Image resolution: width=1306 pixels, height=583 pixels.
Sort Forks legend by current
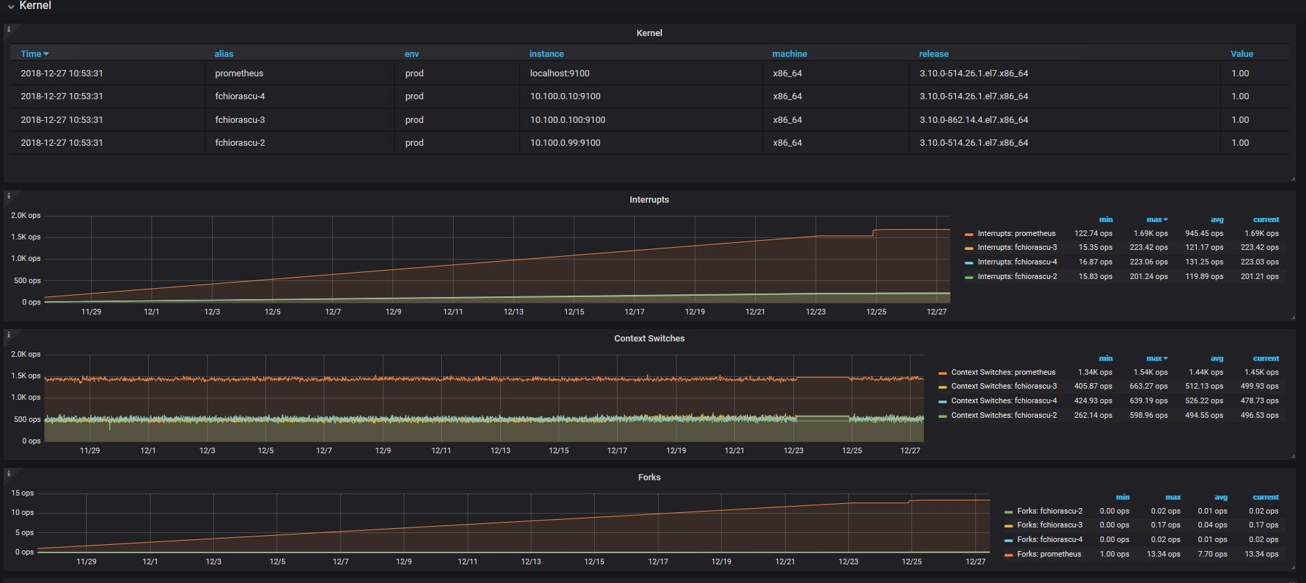[1266, 497]
